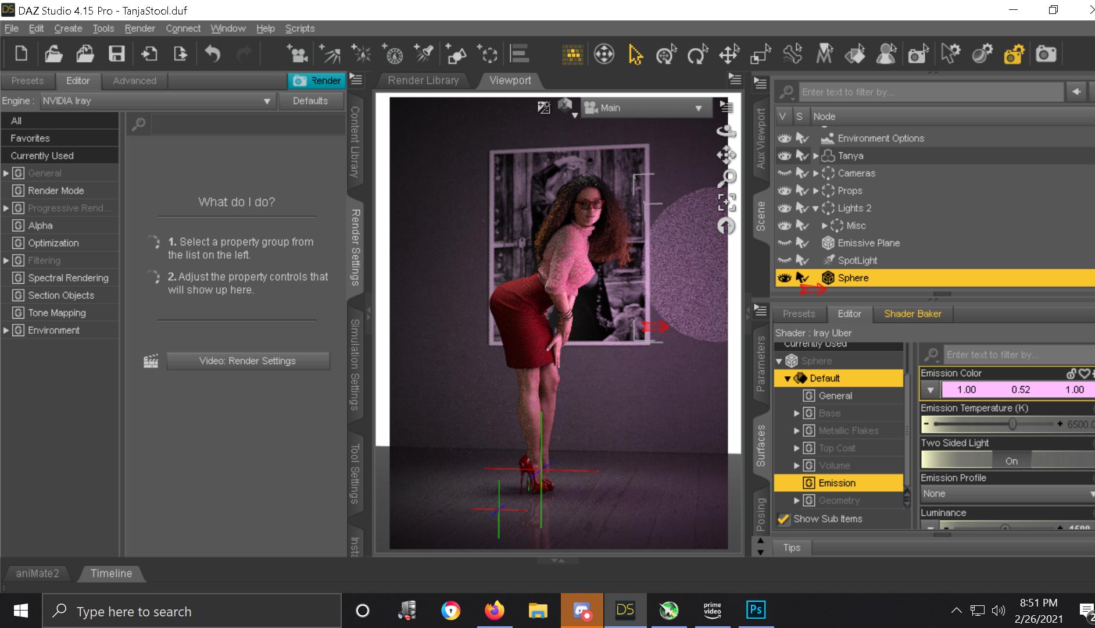Click the New Scene file icon
The width and height of the screenshot is (1095, 628).
click(x=21, y=54)
